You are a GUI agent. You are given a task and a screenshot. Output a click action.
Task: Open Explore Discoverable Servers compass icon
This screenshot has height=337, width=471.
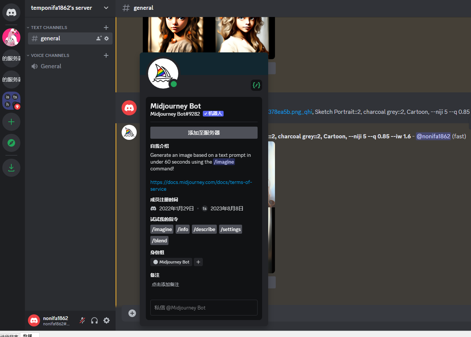(x=11, y=143)
